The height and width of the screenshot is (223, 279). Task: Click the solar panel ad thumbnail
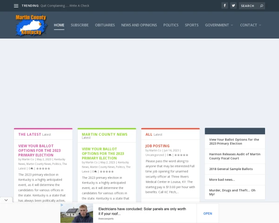tap(77, 213)
